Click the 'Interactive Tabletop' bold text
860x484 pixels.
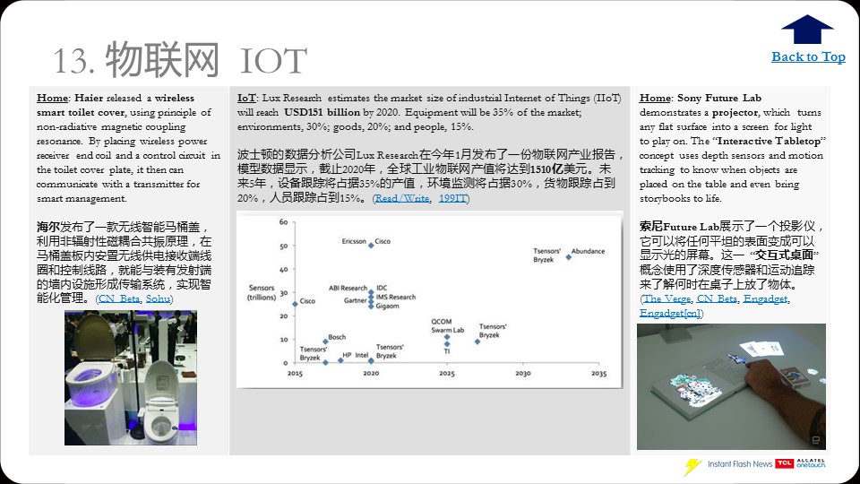[x=770, y=141]
